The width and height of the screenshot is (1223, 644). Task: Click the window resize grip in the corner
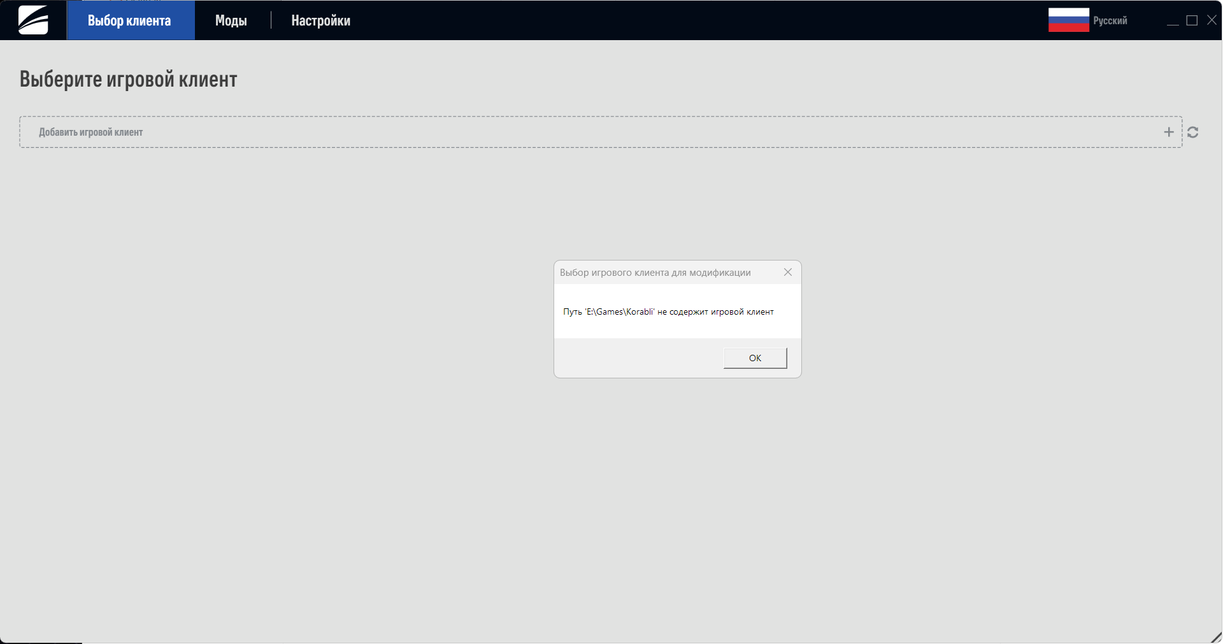[1215, 637]
